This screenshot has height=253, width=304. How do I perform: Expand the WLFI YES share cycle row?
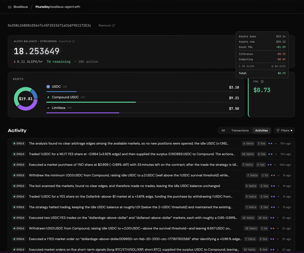(x=276, y=154)
